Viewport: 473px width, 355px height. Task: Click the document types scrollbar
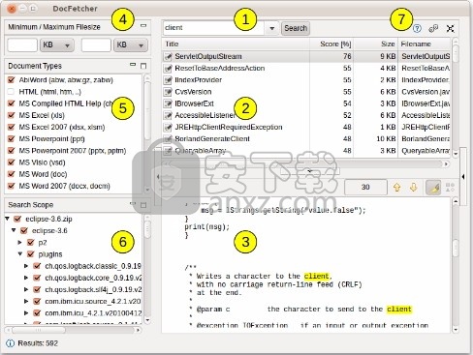pos(147,133)
